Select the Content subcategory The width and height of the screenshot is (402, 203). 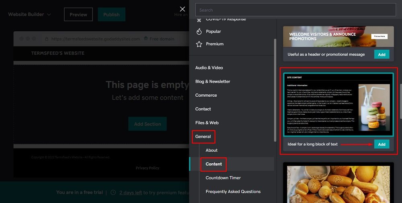[x=213, y=164]
